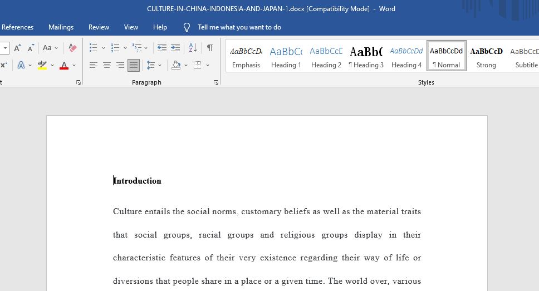Open font color dropdown arrow
Screen dimensions: 539x291
[x=74, y=65]
